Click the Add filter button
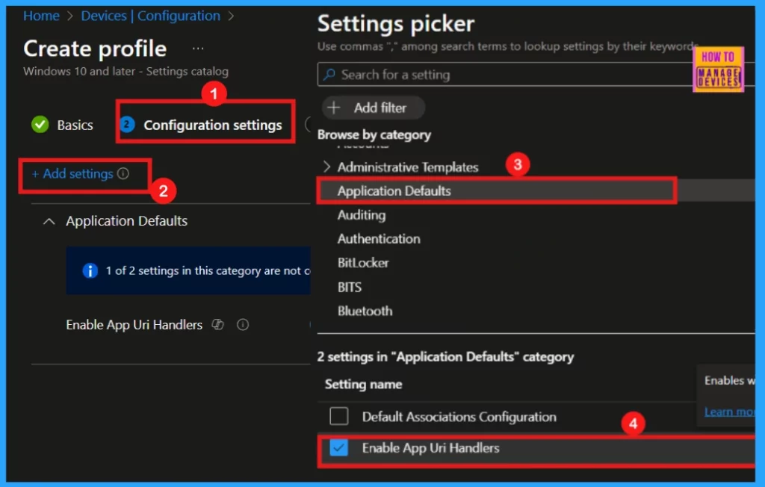The width and height of the screenshot is (765, 487). tap(374, 108)
